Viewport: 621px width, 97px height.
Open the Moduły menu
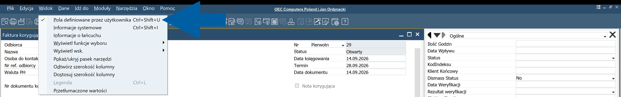point(102,8)
